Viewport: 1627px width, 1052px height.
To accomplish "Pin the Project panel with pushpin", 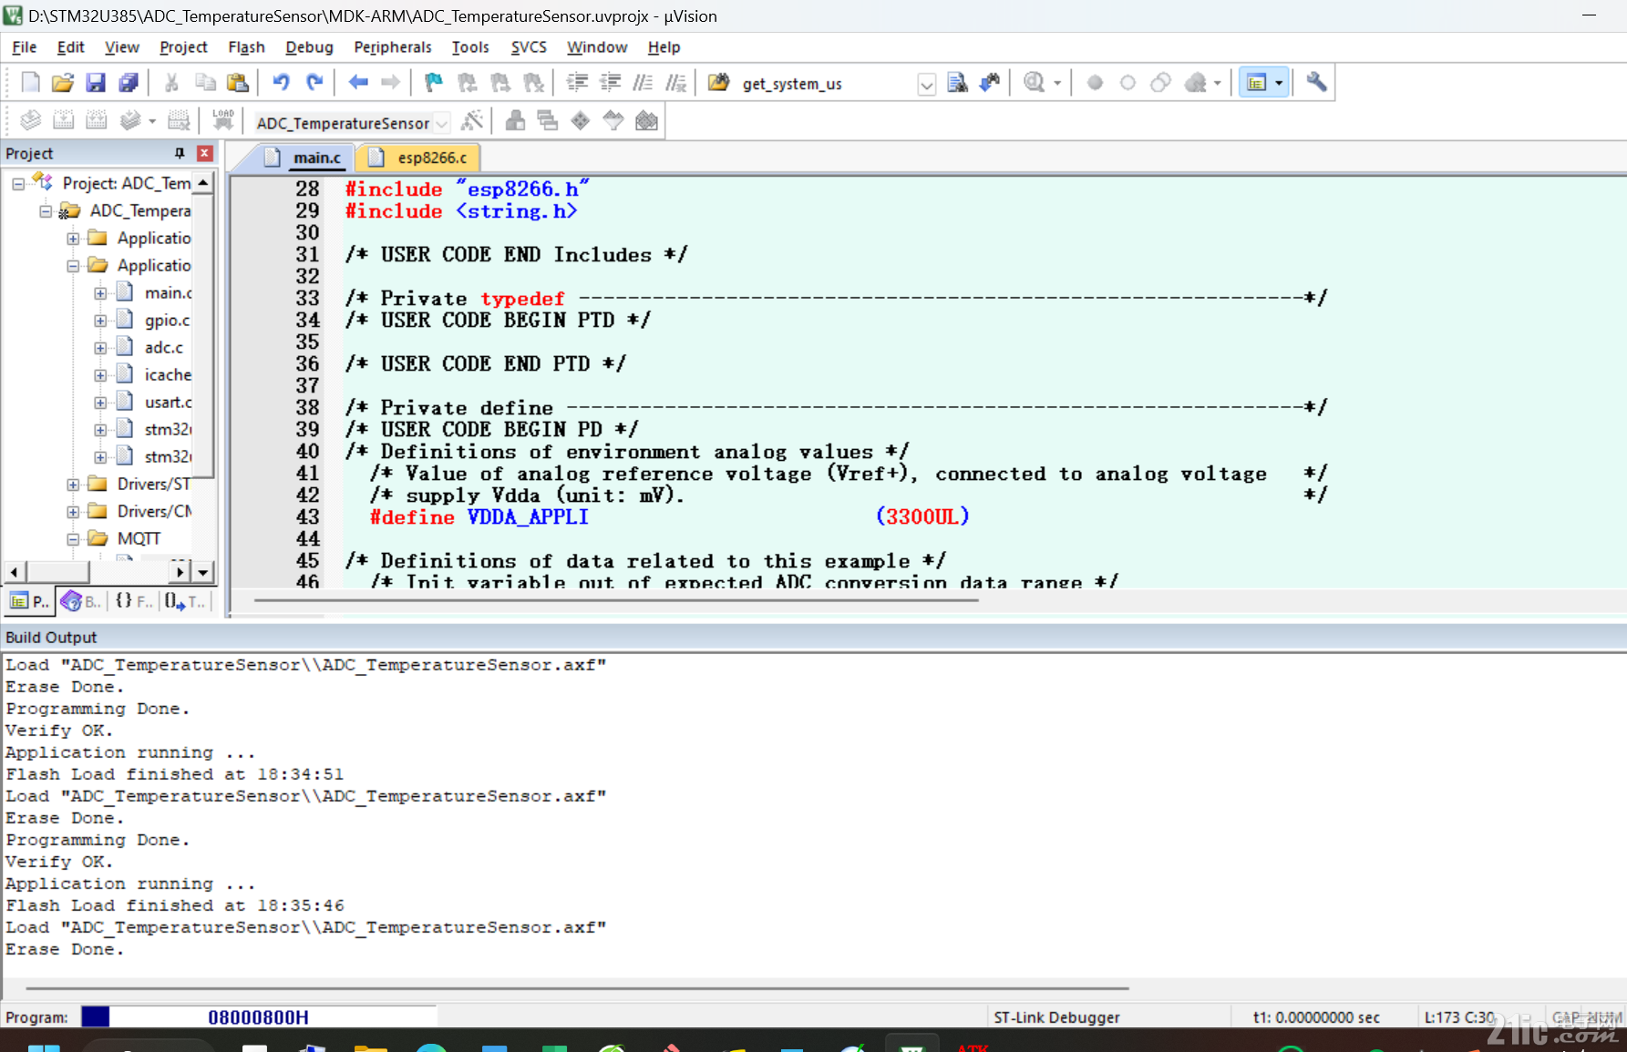I will point(180,153).
